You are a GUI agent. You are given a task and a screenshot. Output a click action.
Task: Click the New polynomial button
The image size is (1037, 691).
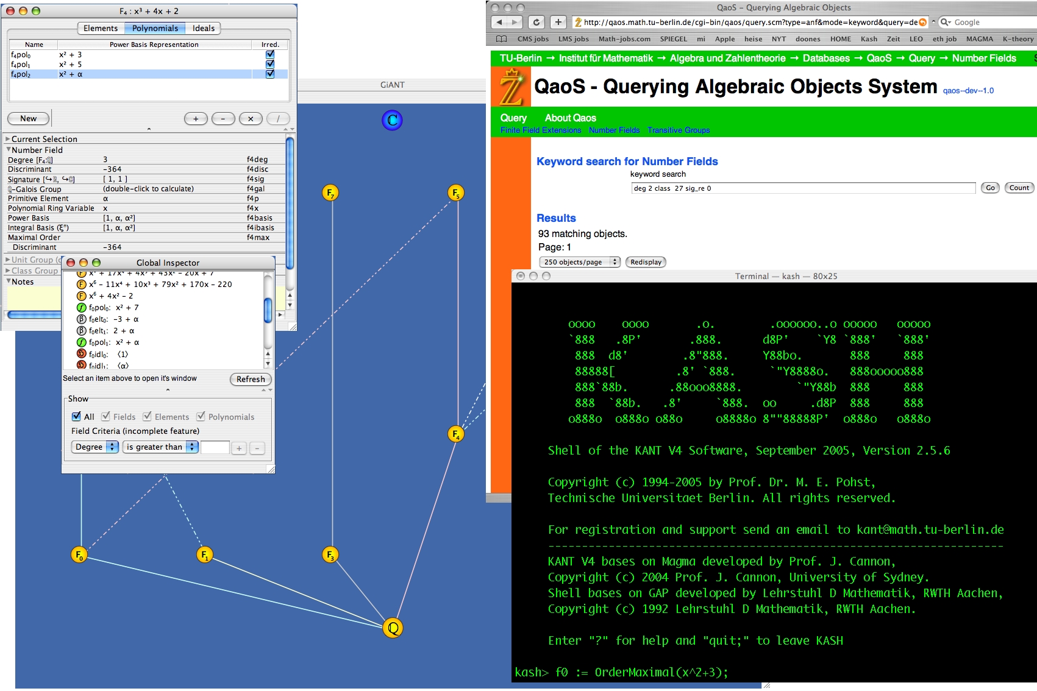click(x=27, y=118)
